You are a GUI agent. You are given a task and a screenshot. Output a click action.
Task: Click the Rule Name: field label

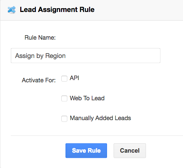click(x=40, y=37)
